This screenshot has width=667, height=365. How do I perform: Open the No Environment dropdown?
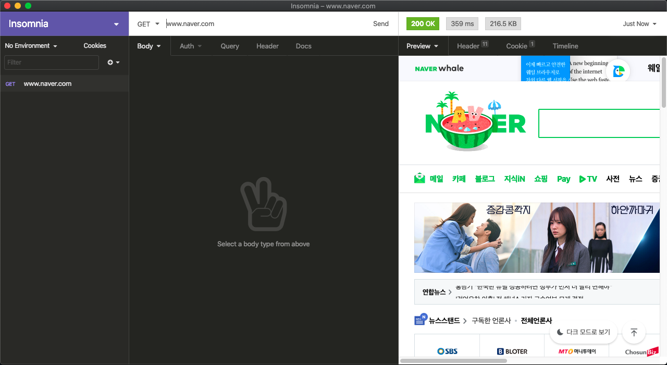(31, 46)
